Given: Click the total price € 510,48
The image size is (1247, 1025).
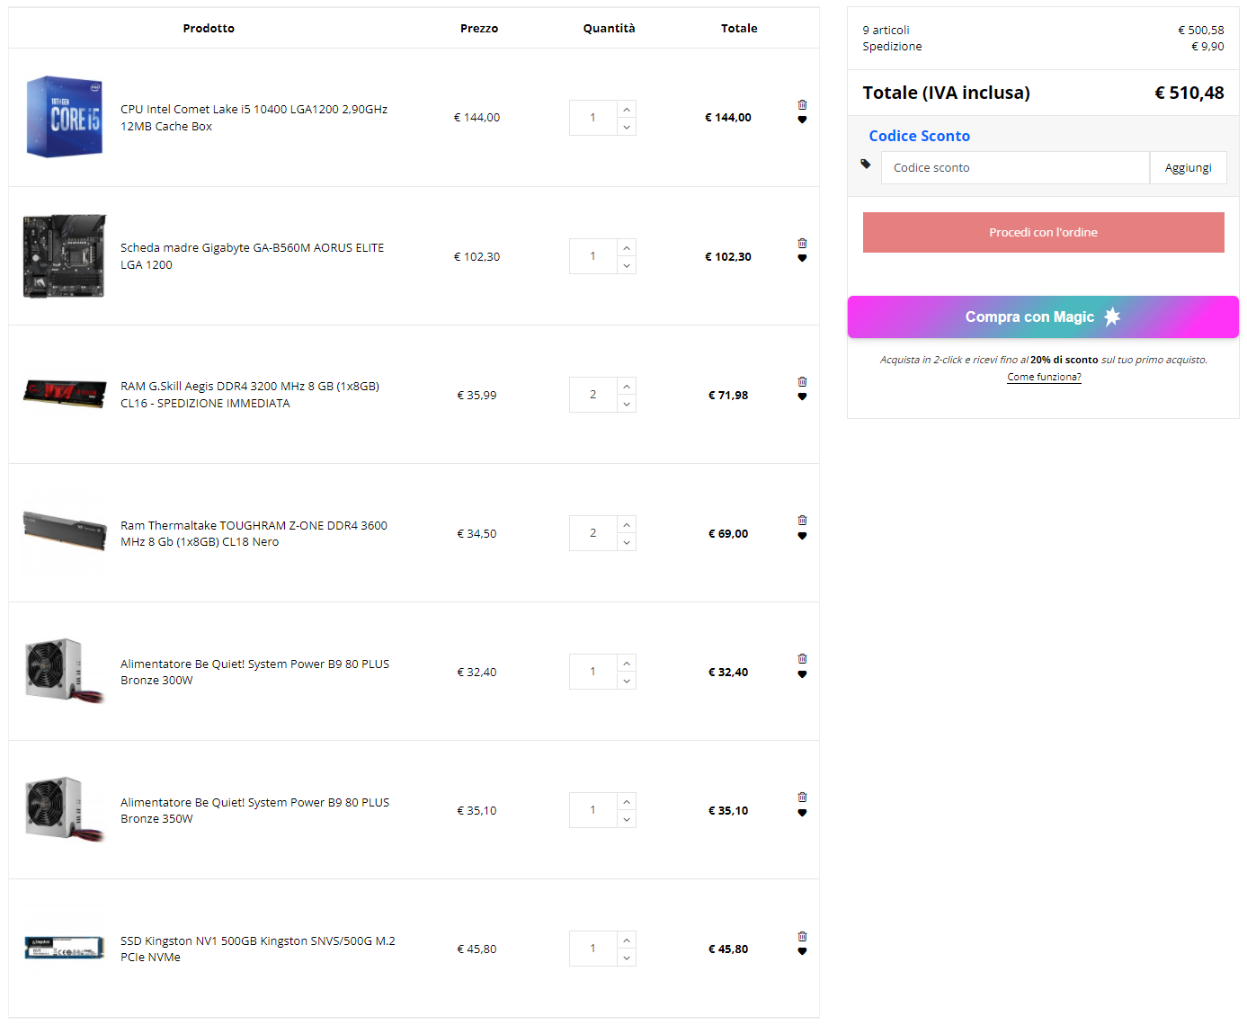Looking at the screenshot, I should click(1189, 93).
